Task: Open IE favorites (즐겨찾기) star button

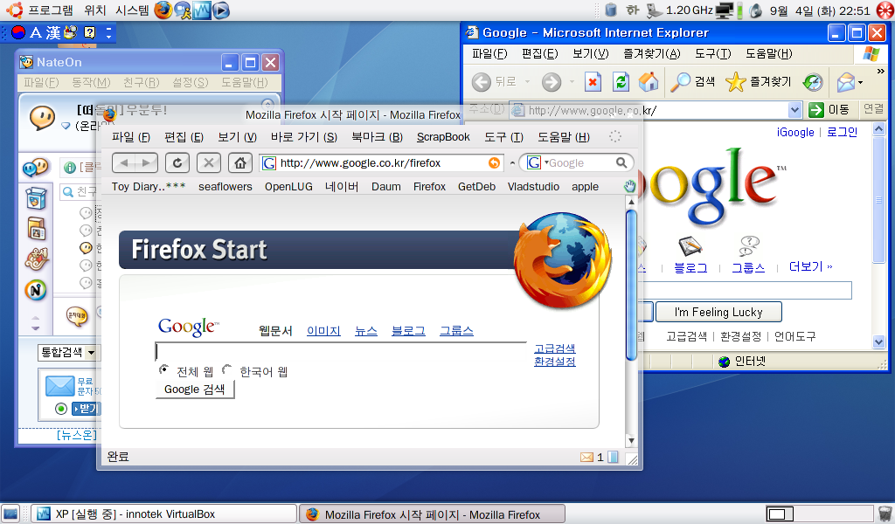Action: tap(759, 82)
